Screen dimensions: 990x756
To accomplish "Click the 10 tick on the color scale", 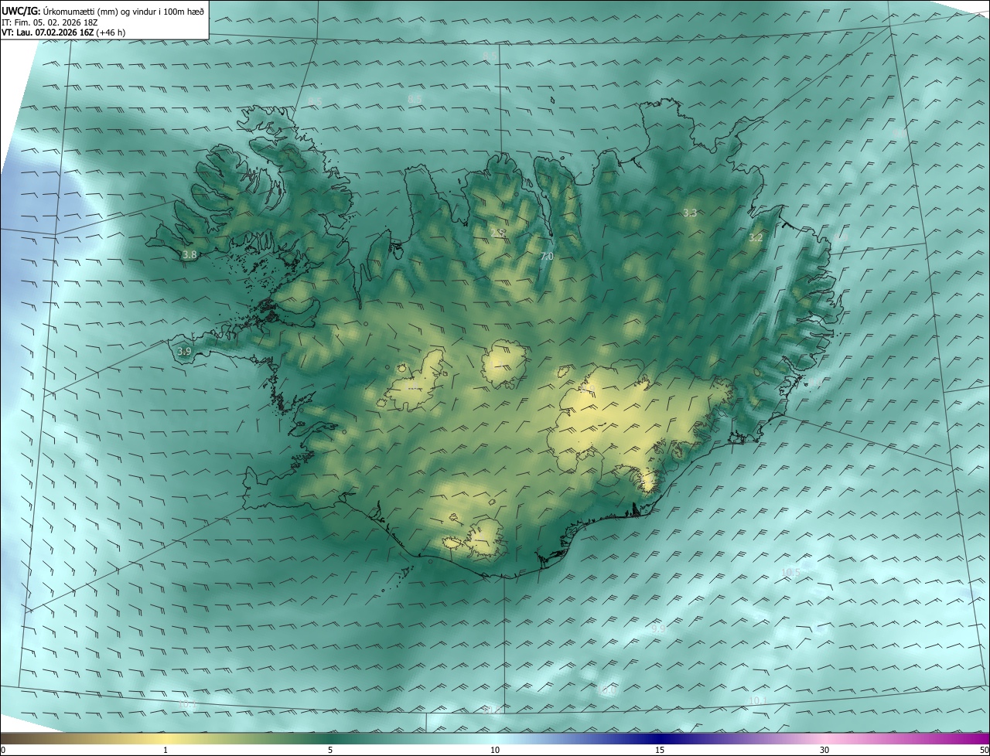I will pos(495,750).
